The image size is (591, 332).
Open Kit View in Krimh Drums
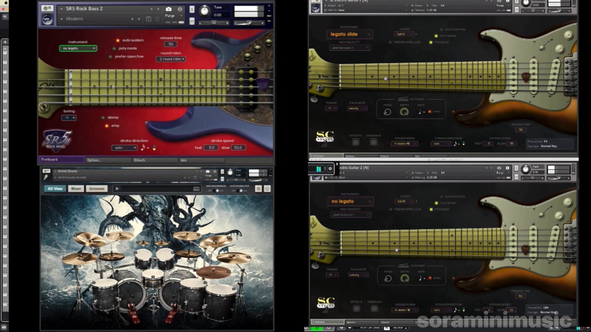click(55, 189)
